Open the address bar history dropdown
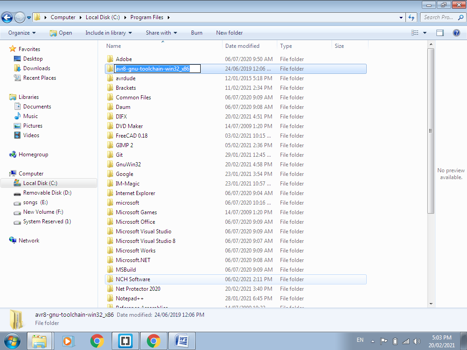This screenshot has height=350, width=467. 401,18
